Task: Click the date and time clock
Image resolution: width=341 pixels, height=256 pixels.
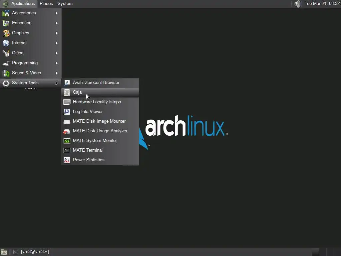Action: (x=322, y=4)
